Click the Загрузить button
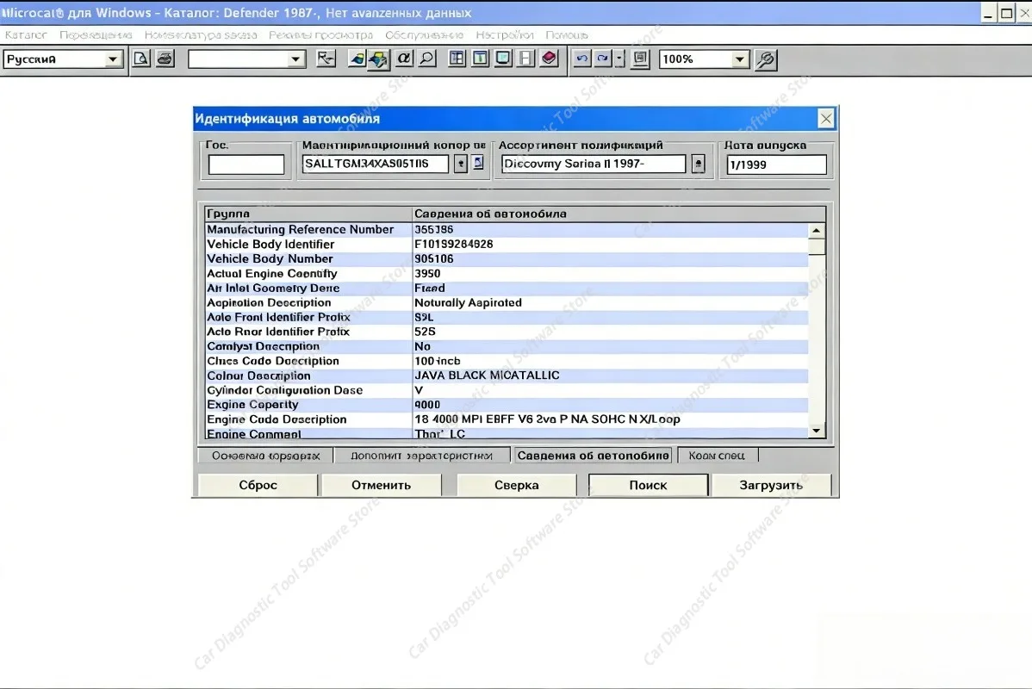Image resolution: width=1032 pixels, height=689 pixels. (x=771, y=485)
